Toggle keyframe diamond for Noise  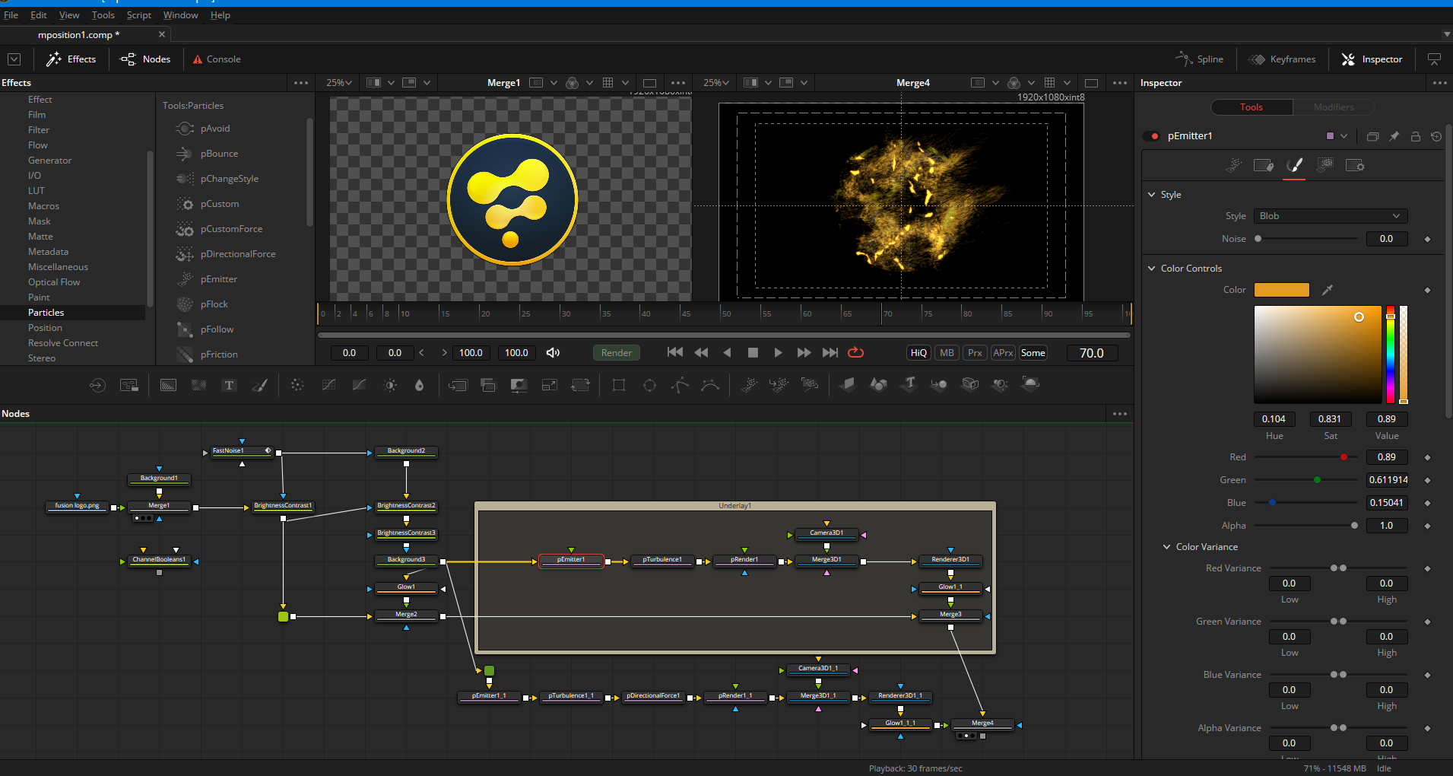point(1427,239)
